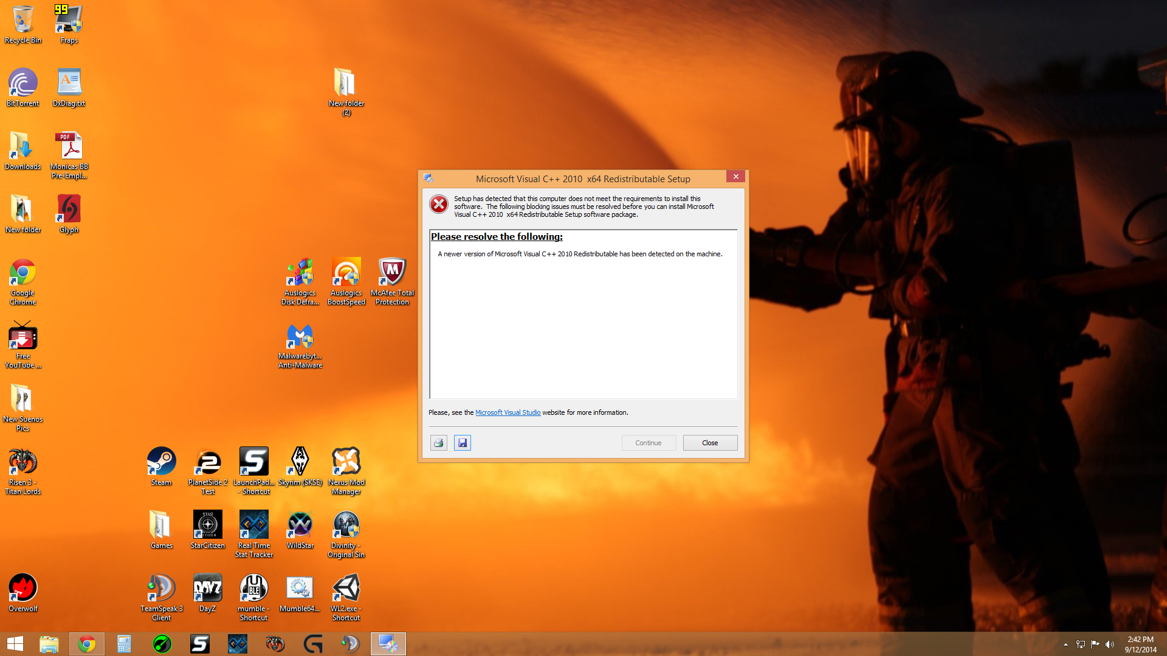1167x656 pixels.
Task: Click the grayed-out Continue button
Action: [649, 443]
